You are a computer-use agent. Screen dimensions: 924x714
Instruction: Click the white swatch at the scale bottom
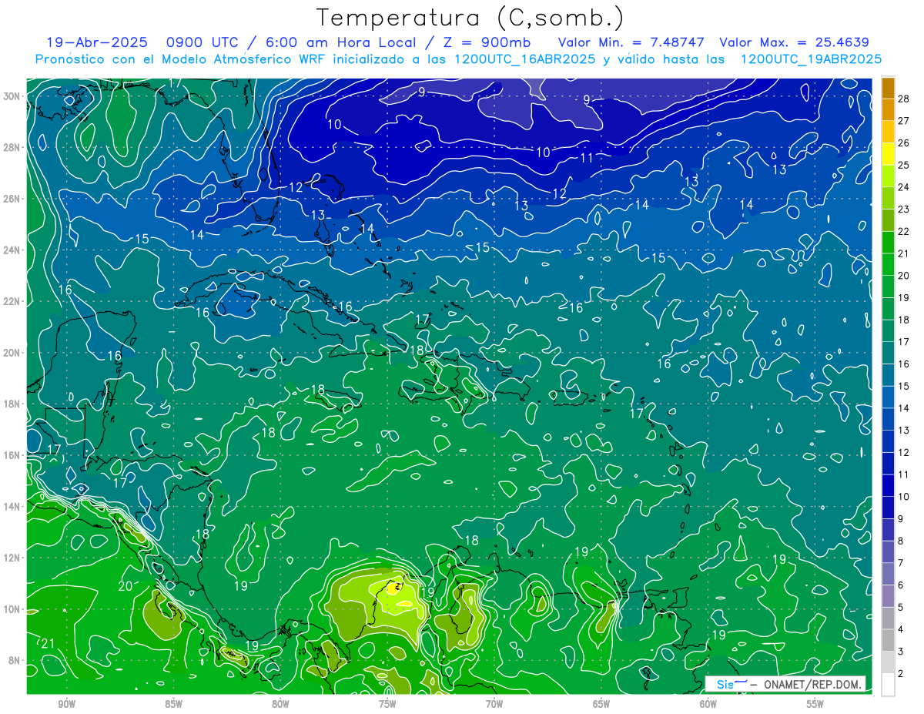888,685
